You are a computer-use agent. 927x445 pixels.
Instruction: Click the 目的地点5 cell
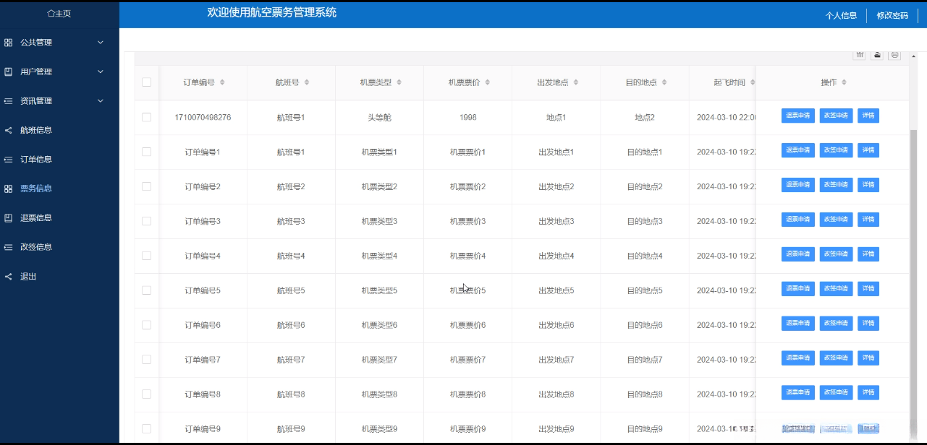point(644,290)
